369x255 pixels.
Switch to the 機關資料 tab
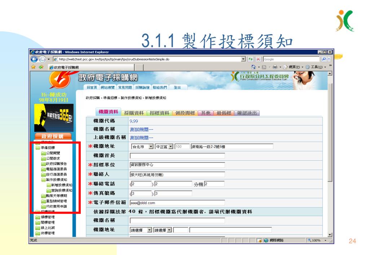108,112
